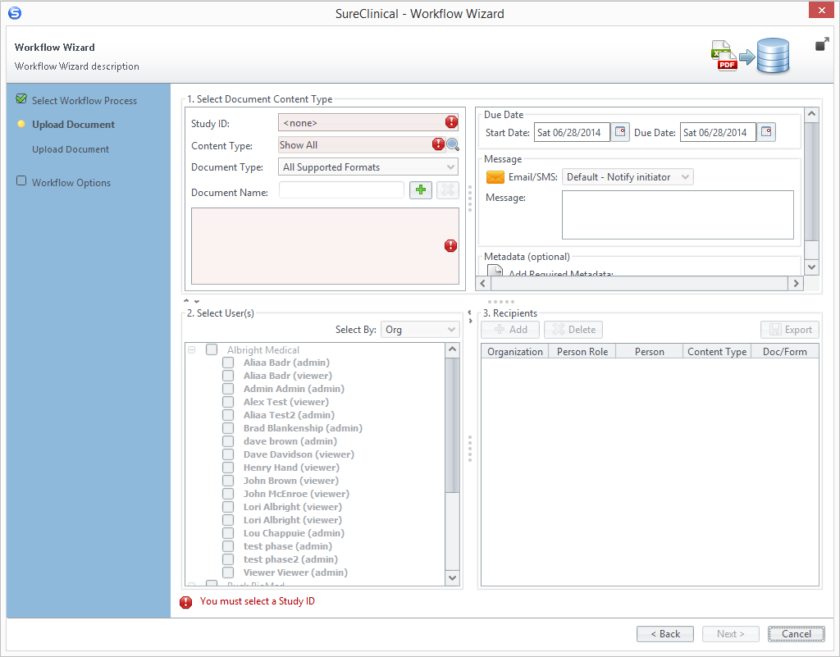The image size is (840, 657).
Task: Select the bold Upload Document step
Action: tap(73, 124)
